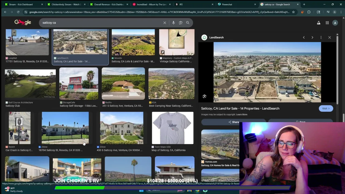Click the large preview image of LandSearch
The height and width of the screenshot is (194, 345).
pos(267,72)
